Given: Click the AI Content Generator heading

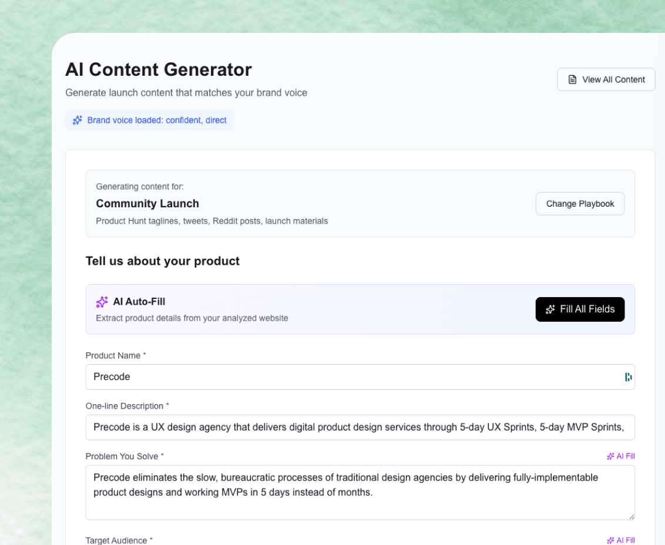Looking at the screenshot, I should tap(158, 69).
